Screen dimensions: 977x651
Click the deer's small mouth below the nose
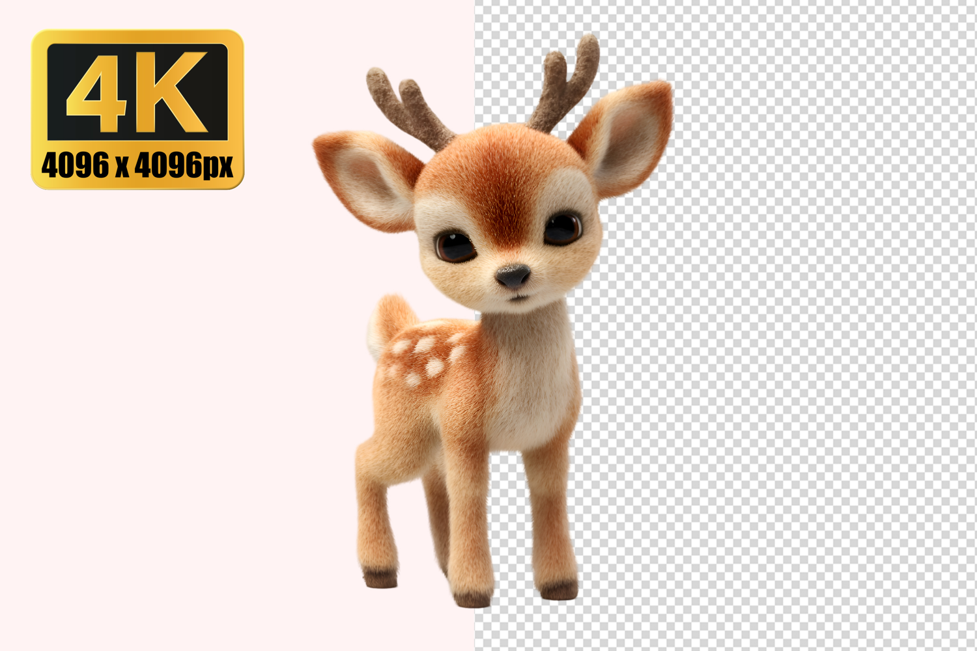tap(518, 298)
